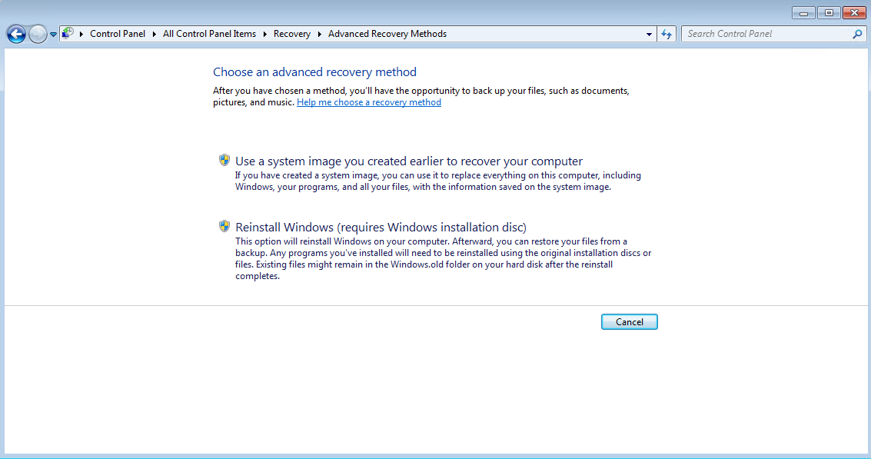871x459 pixels.
Task: Expand the arrow after Control Panel breadcrumb
Action: point(154,34)
